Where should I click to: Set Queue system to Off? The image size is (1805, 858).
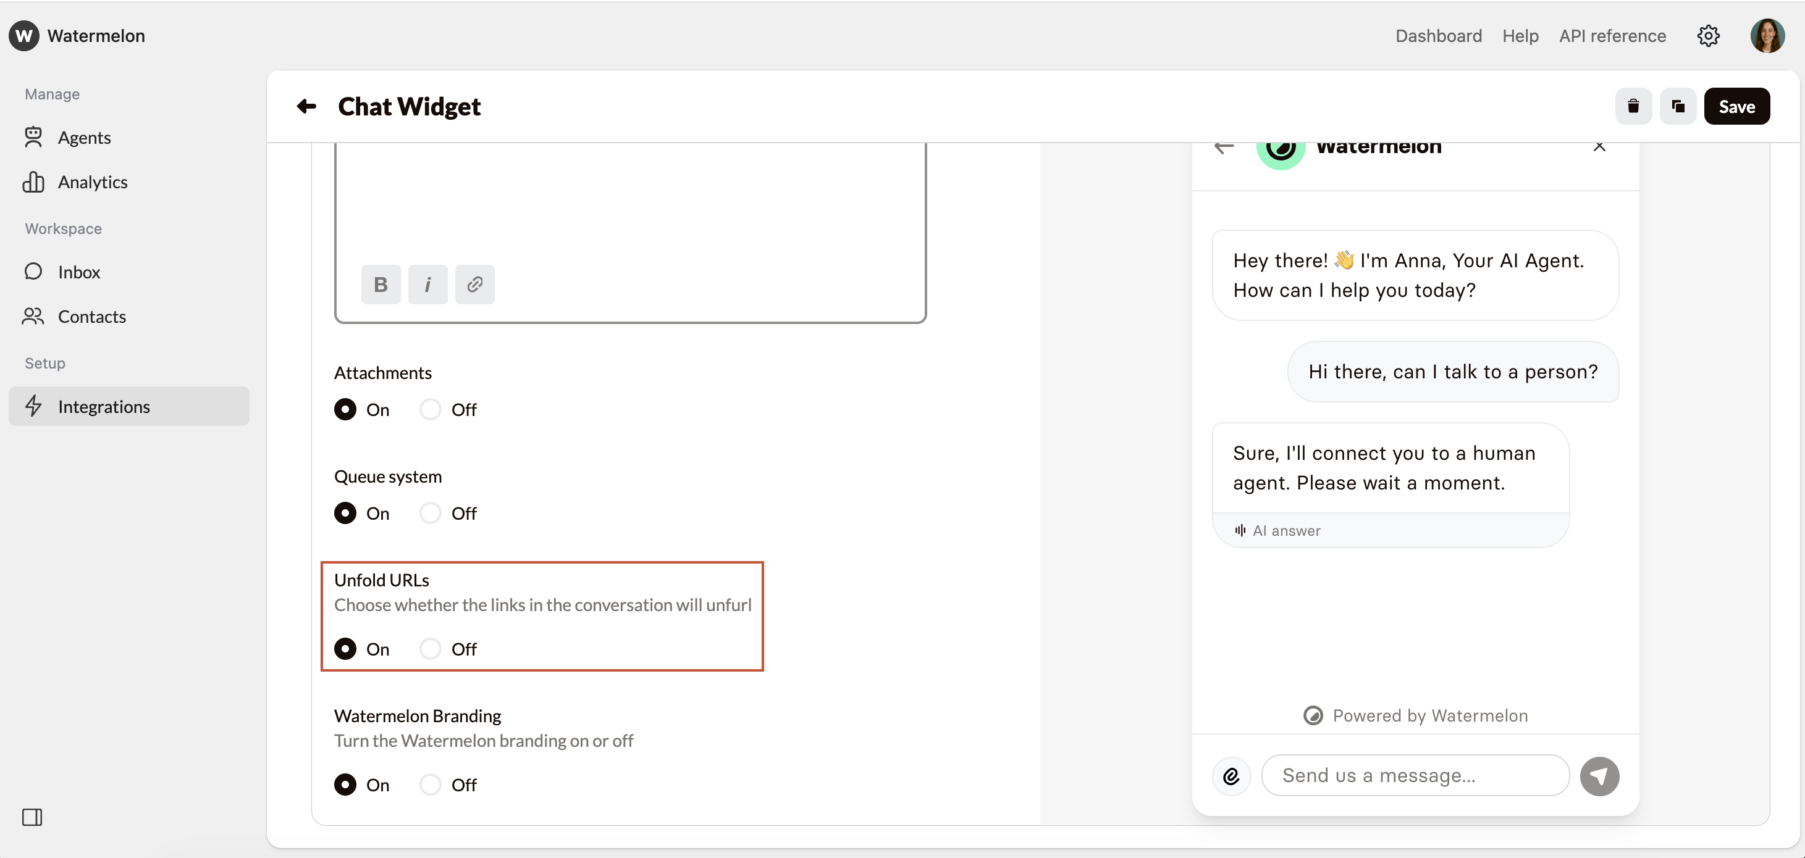click(x=430, y=514)
